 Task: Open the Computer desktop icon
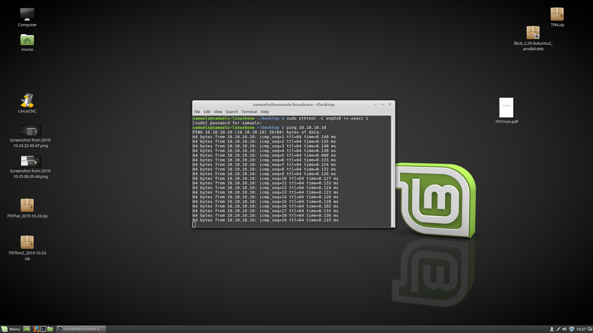(27, 14)
